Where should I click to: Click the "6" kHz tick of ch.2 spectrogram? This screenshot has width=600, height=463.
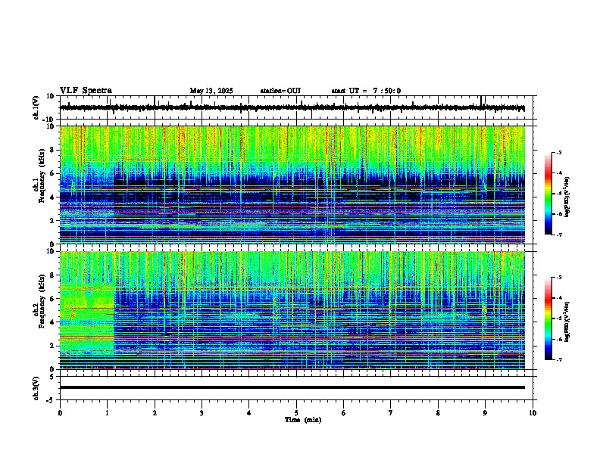53,299
